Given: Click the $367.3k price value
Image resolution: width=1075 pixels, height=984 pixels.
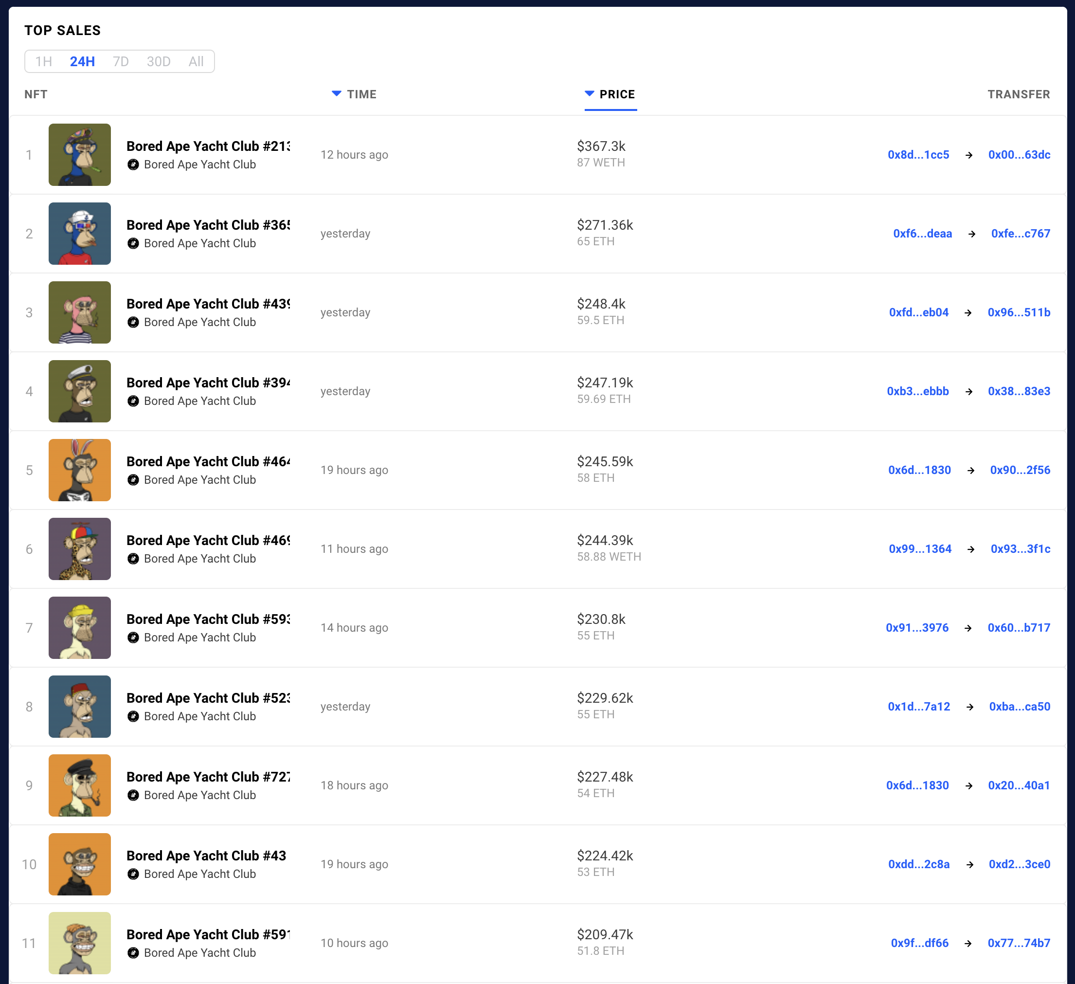Looking at the screenshot, I should pyautogui.click(x=601, y=146).
